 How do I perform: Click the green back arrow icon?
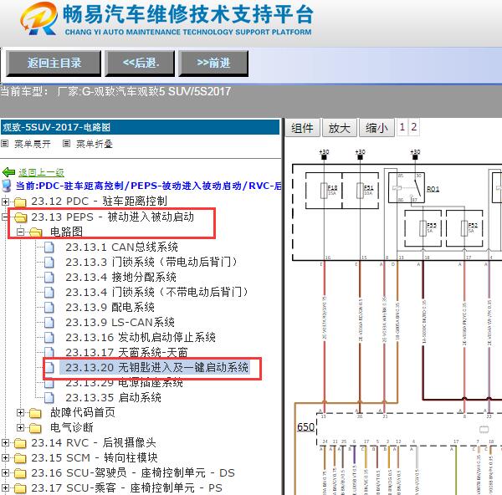8,172
